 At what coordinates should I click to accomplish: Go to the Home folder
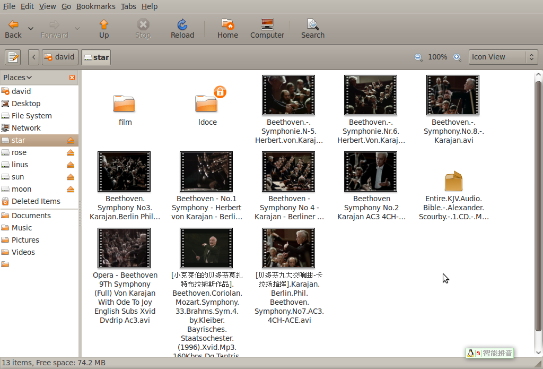tap(227, 29)
